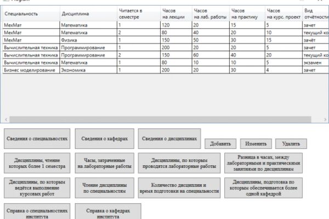This screenshot has height=219, width=329.
Task: Sort by Читается в семестре column header
Action: coord(139,14)
